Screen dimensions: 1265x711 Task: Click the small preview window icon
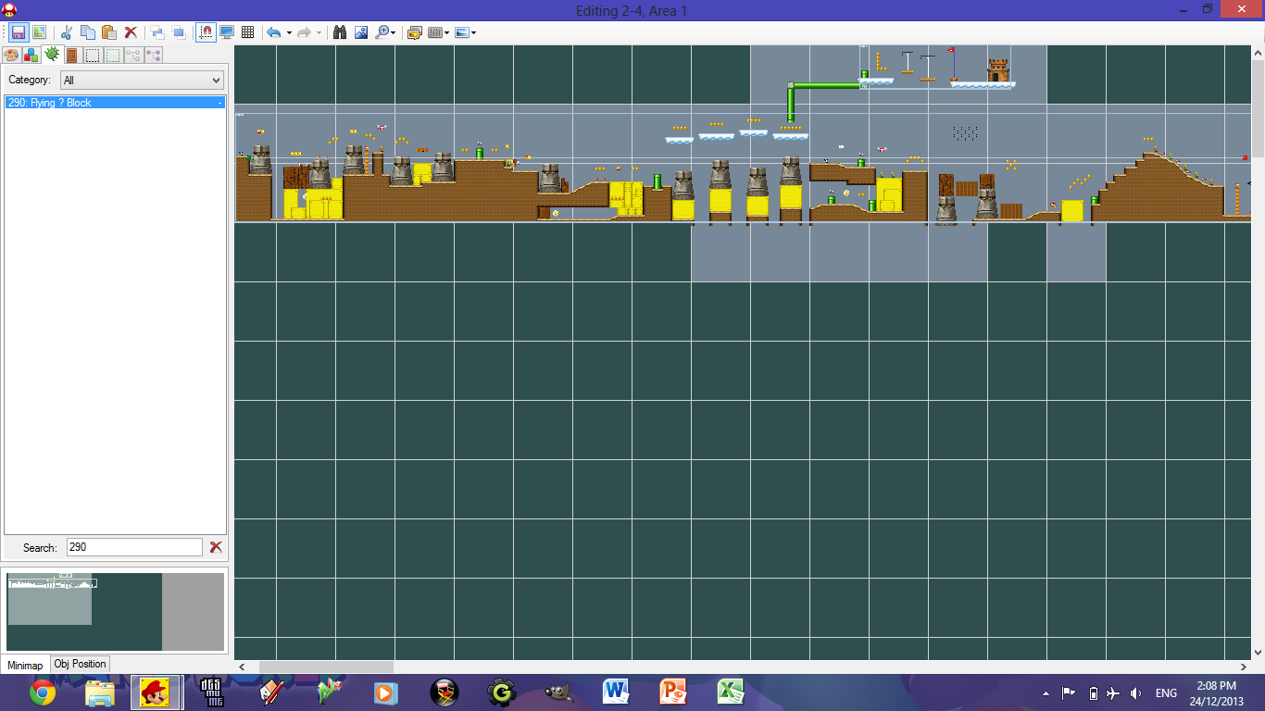(415, 32)
